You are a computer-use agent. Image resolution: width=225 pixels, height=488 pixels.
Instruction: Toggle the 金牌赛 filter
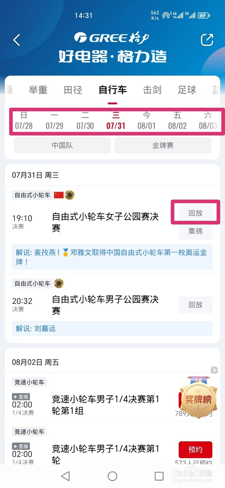(x=163, y=145)
